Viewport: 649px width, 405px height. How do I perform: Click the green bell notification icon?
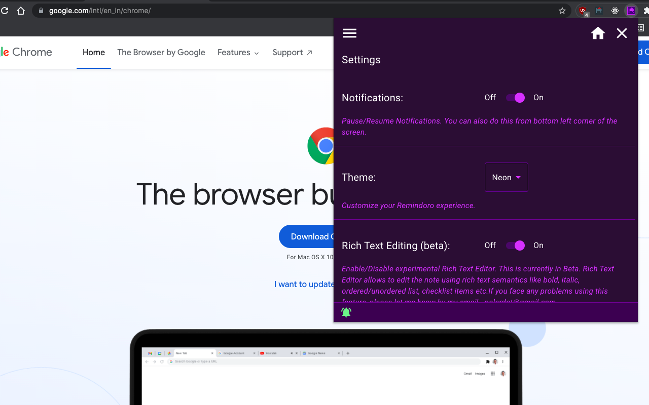[x=346, y=312]
